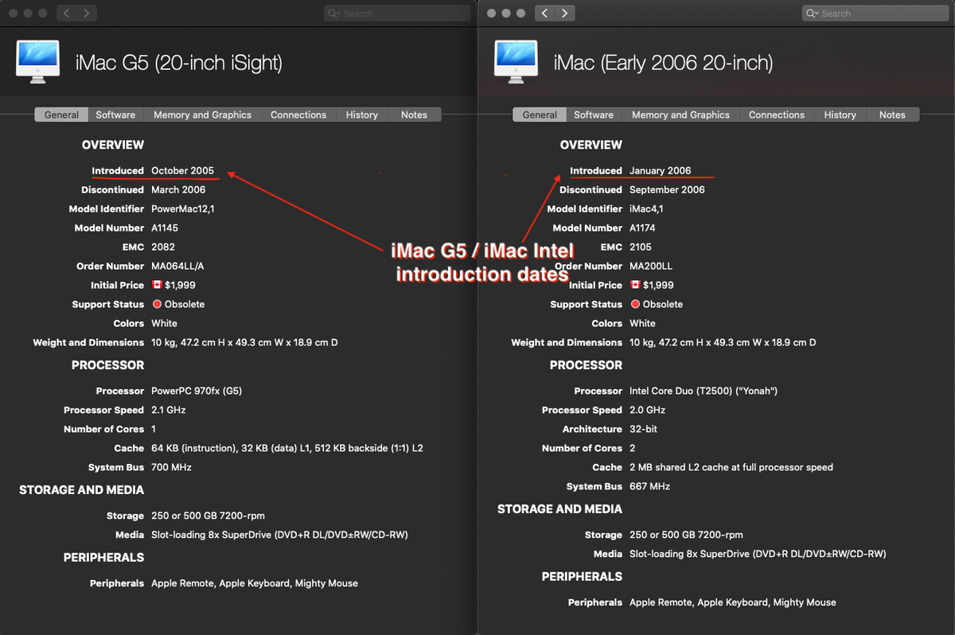
Task: Select the Connections tab in right window
Action: point(777,115)
